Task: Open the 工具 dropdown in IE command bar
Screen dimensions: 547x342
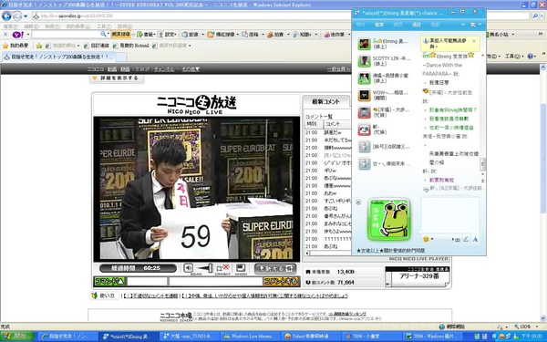Action: 514,57
